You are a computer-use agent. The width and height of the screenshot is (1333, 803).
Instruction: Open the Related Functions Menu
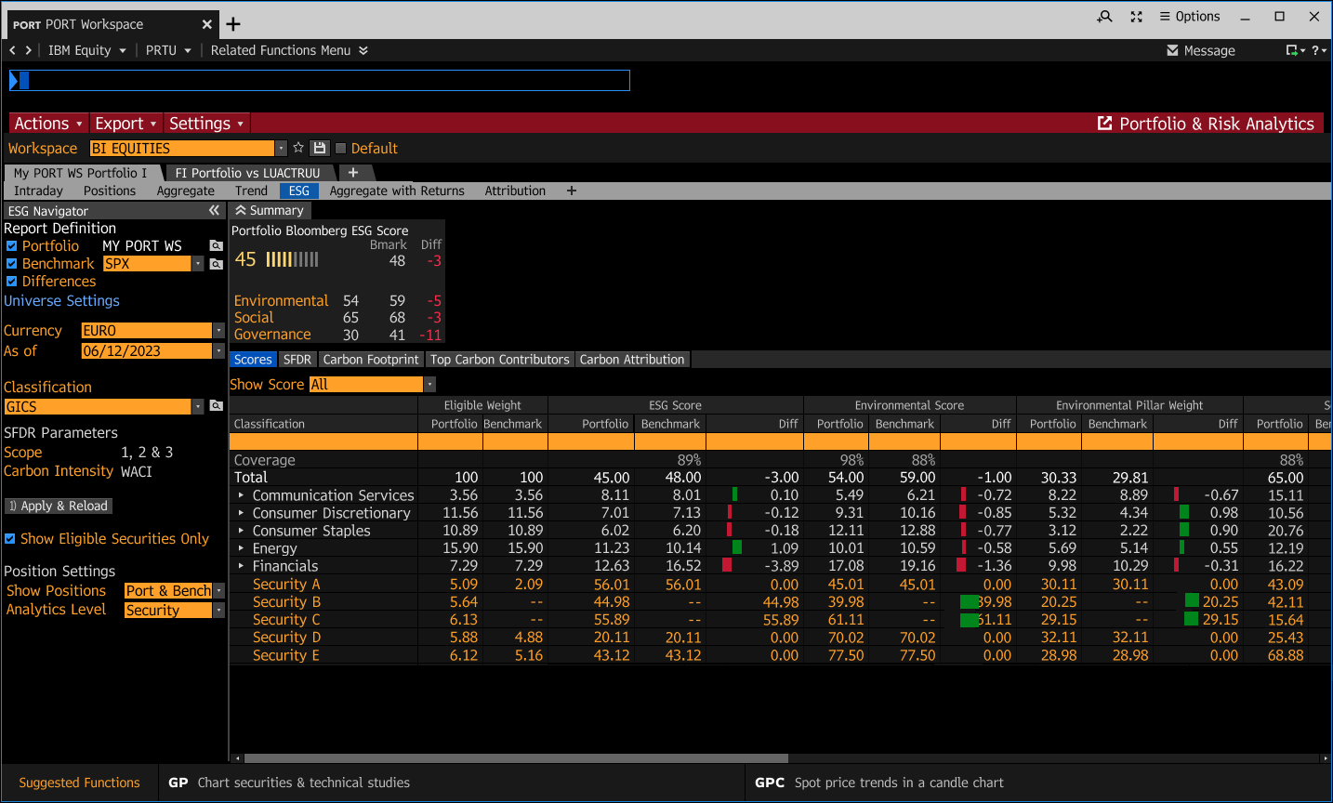pyautogui.click(x=289, y=50)
